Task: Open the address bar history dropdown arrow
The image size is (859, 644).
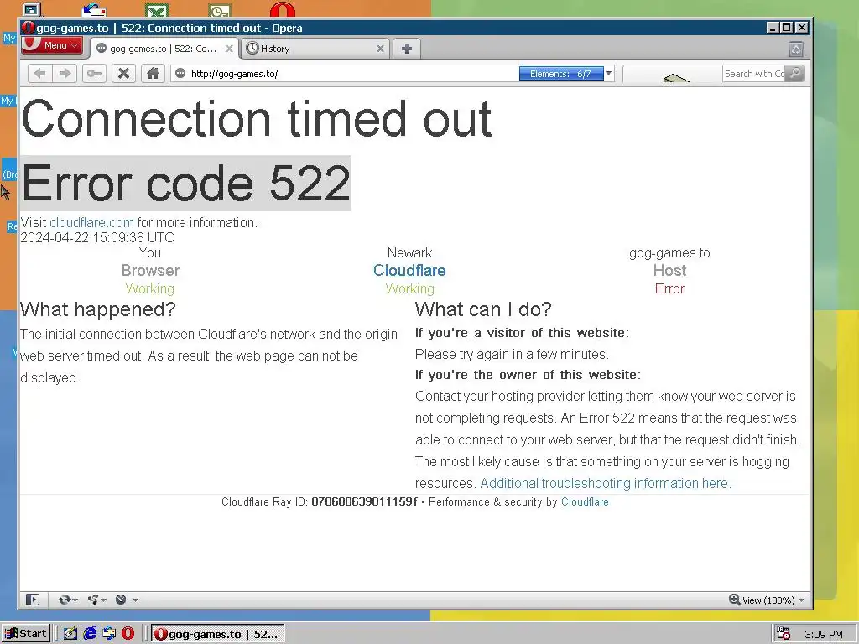Action: coord(609,74)
